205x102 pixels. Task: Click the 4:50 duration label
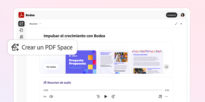(x=167, y=90)
